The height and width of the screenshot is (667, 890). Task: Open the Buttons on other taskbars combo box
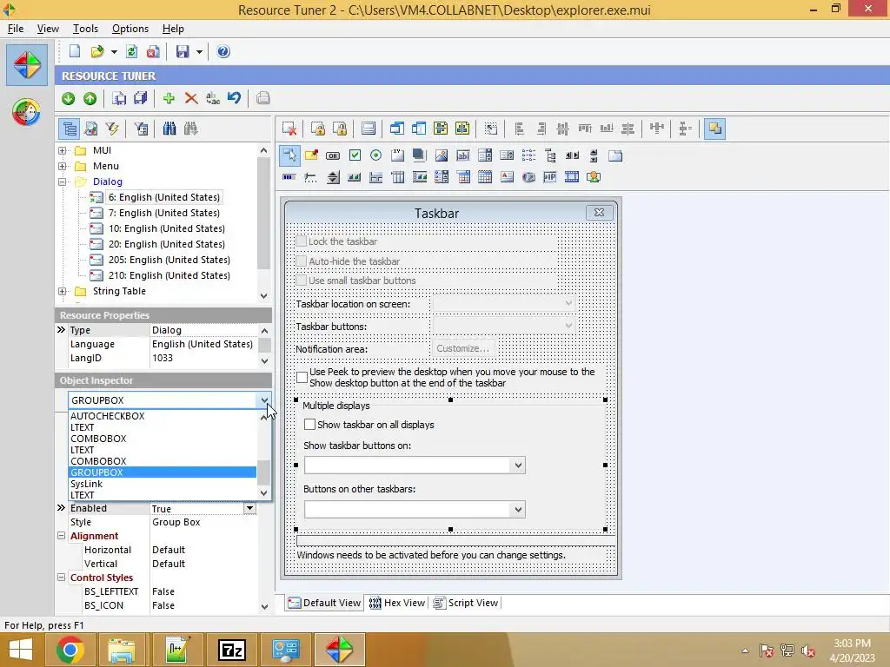[518, 509]
